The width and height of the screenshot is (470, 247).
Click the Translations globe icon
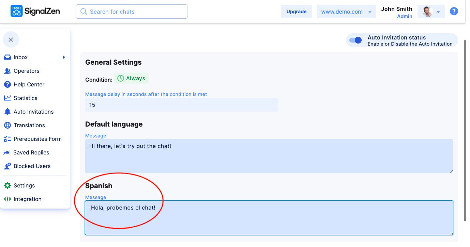[x=7, y=125]
